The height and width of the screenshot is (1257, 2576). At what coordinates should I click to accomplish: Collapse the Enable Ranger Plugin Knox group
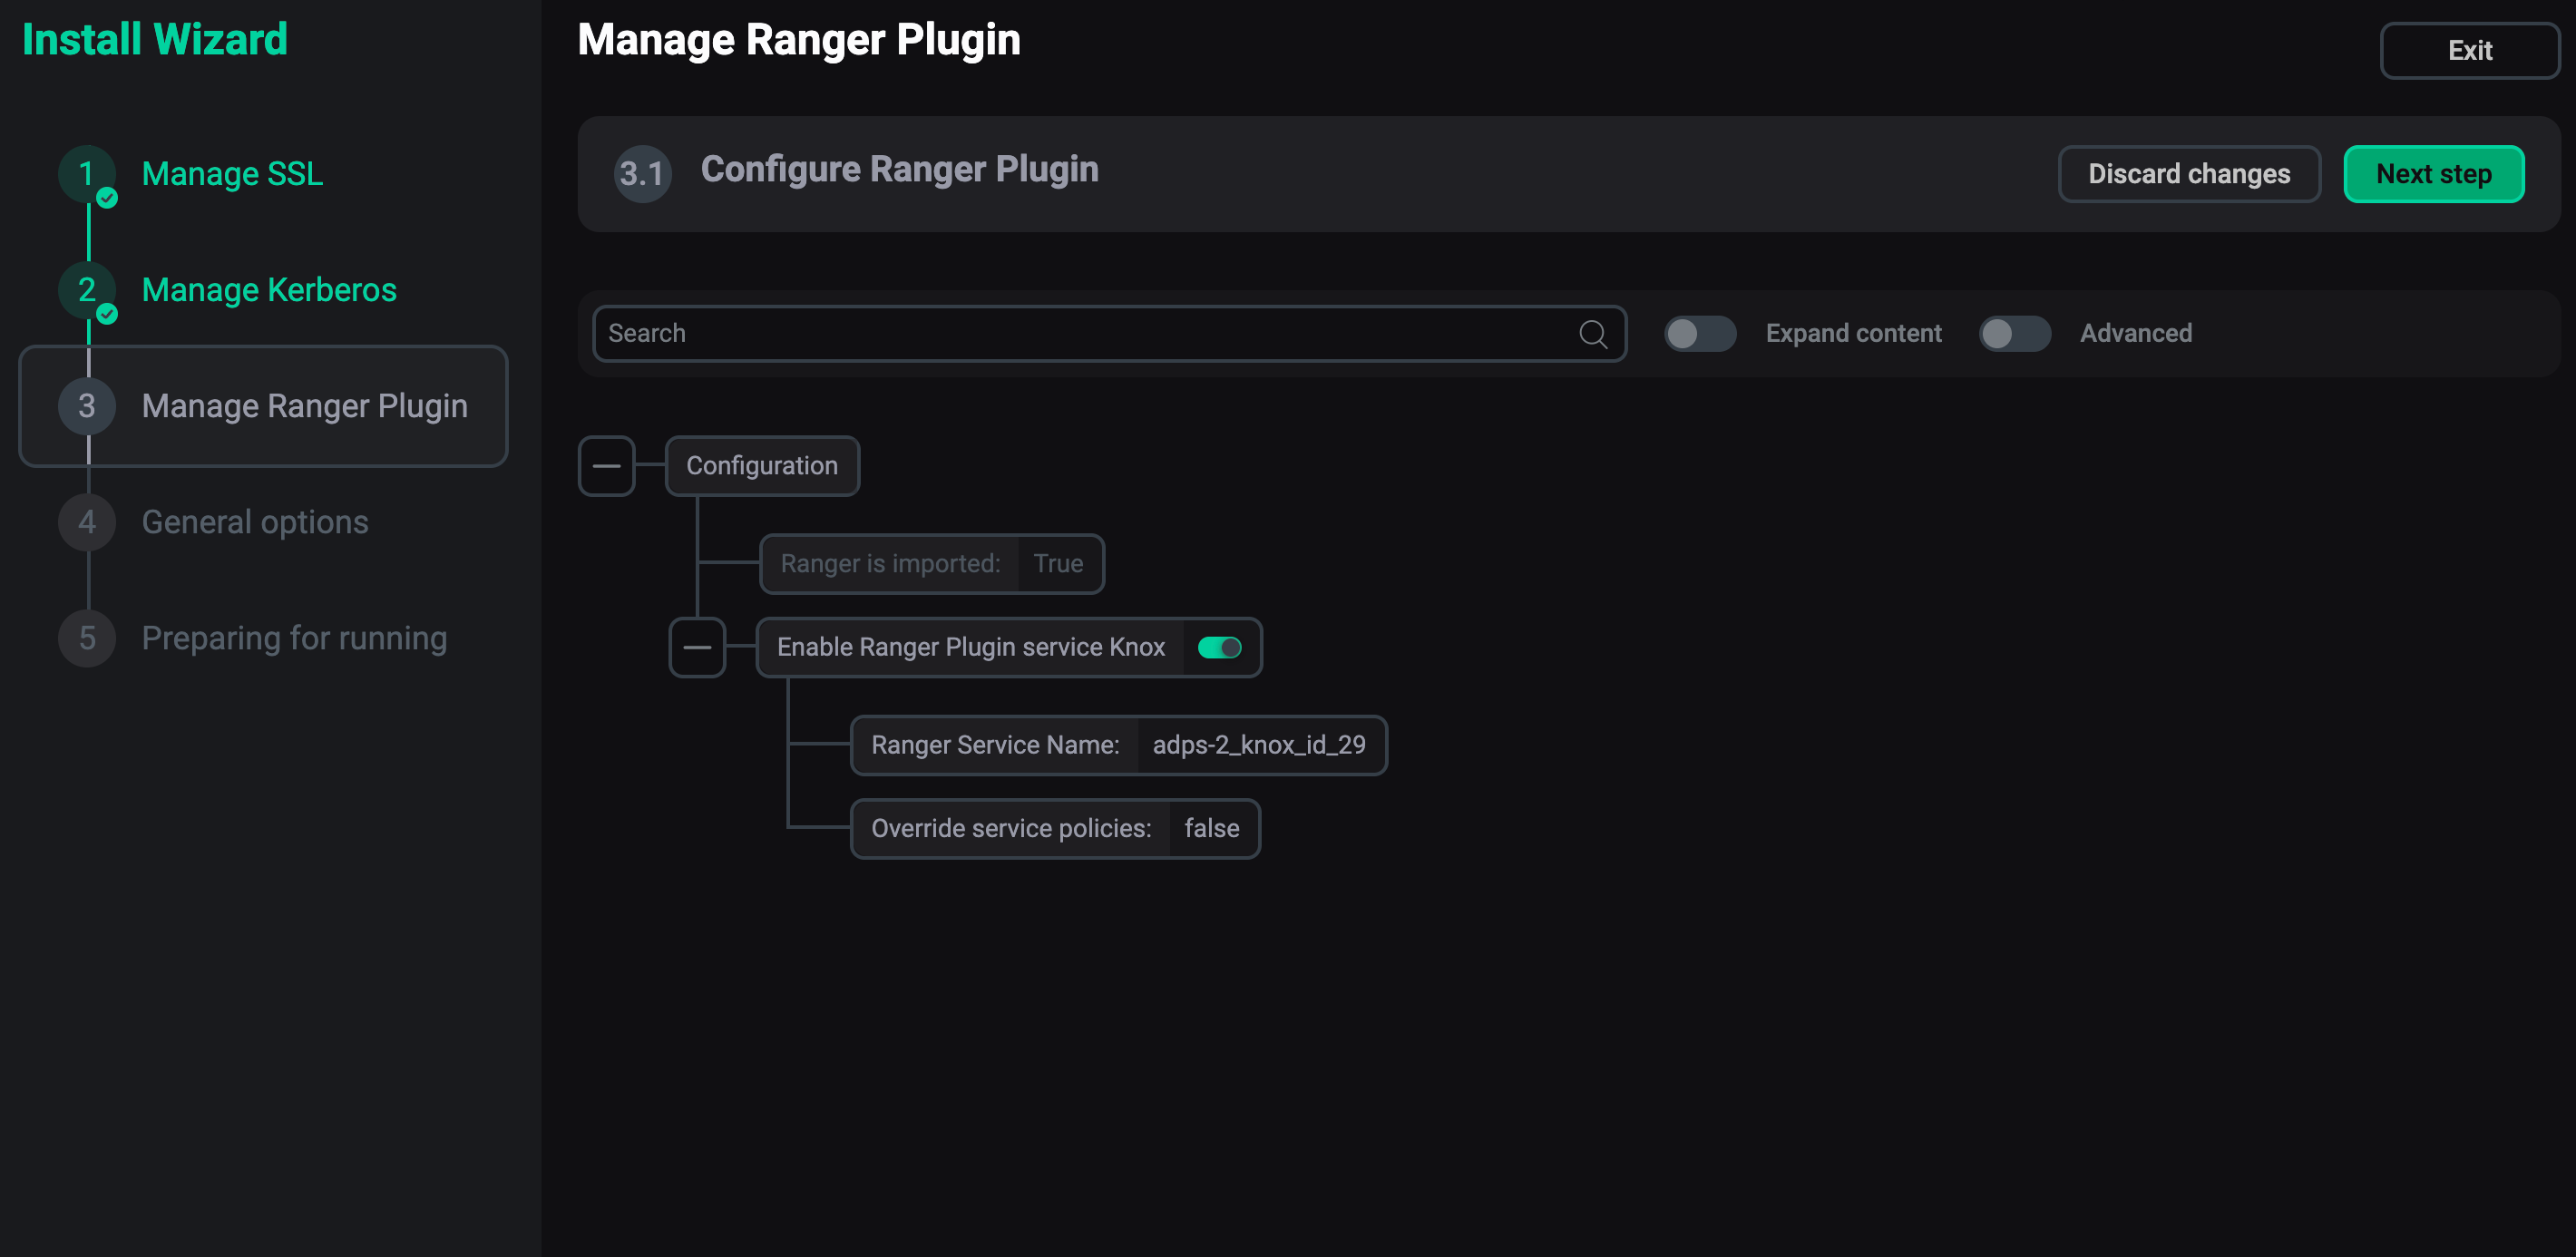[697, 648]
